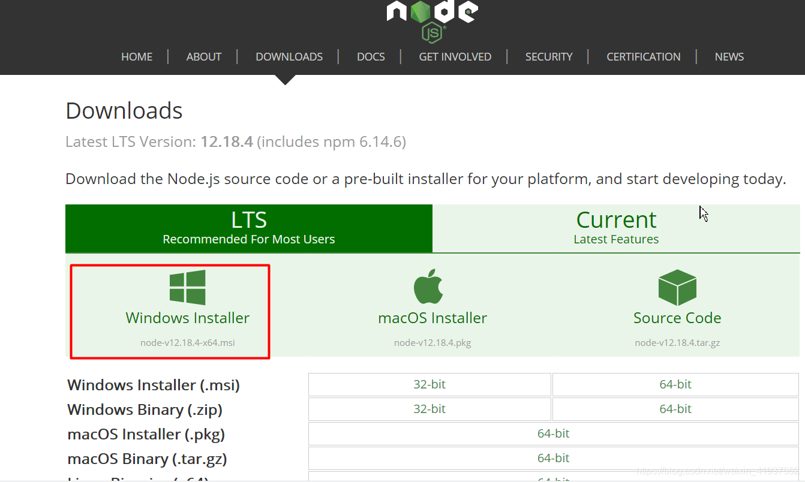805x482 pixels.
Task: Open the SECURITY menu item
Action: 549,56
